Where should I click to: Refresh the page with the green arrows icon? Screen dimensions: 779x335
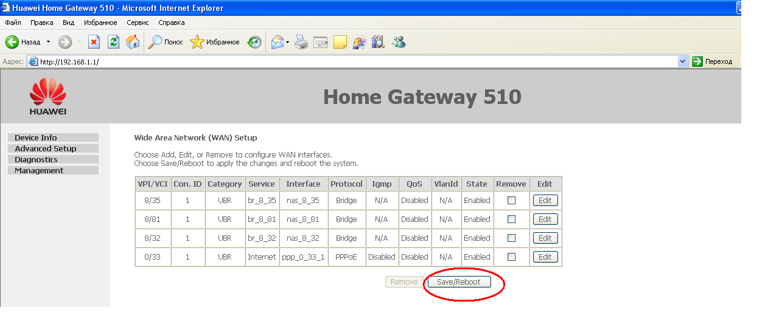pos(113,42)
